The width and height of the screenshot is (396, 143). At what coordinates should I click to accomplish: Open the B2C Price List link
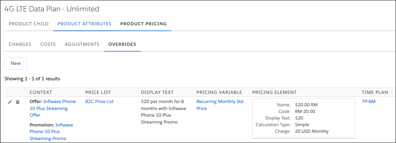[100, 102]
